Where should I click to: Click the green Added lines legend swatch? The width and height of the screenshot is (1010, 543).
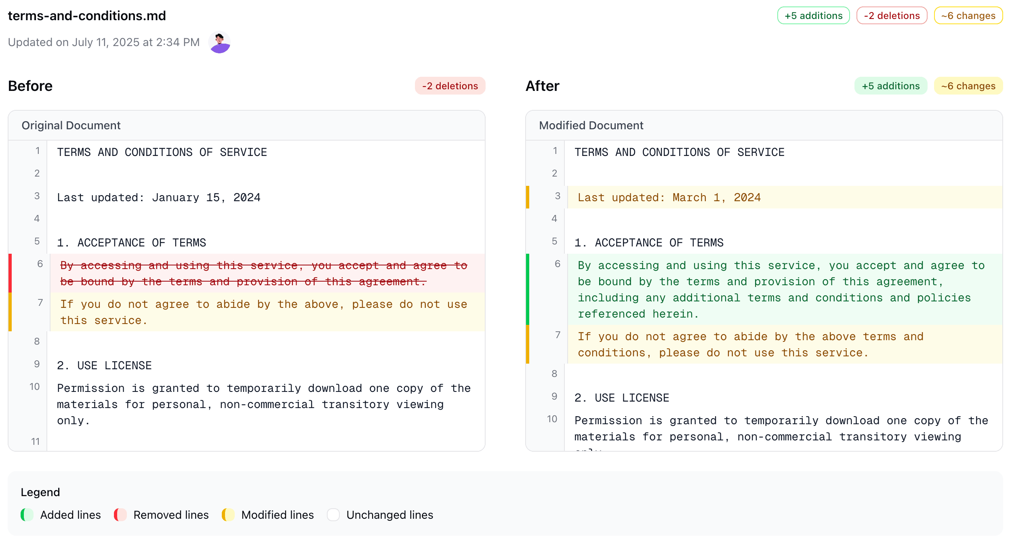pyautogui.click(x=27, y=515)
